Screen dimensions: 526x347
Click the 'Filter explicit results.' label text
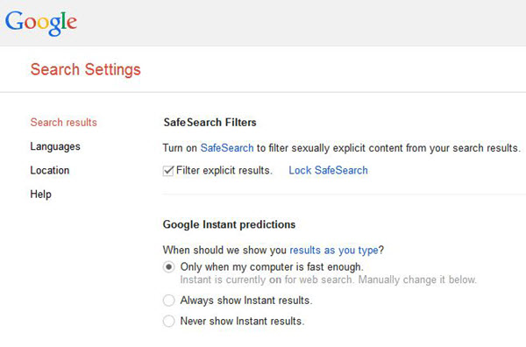coord(224,170)
